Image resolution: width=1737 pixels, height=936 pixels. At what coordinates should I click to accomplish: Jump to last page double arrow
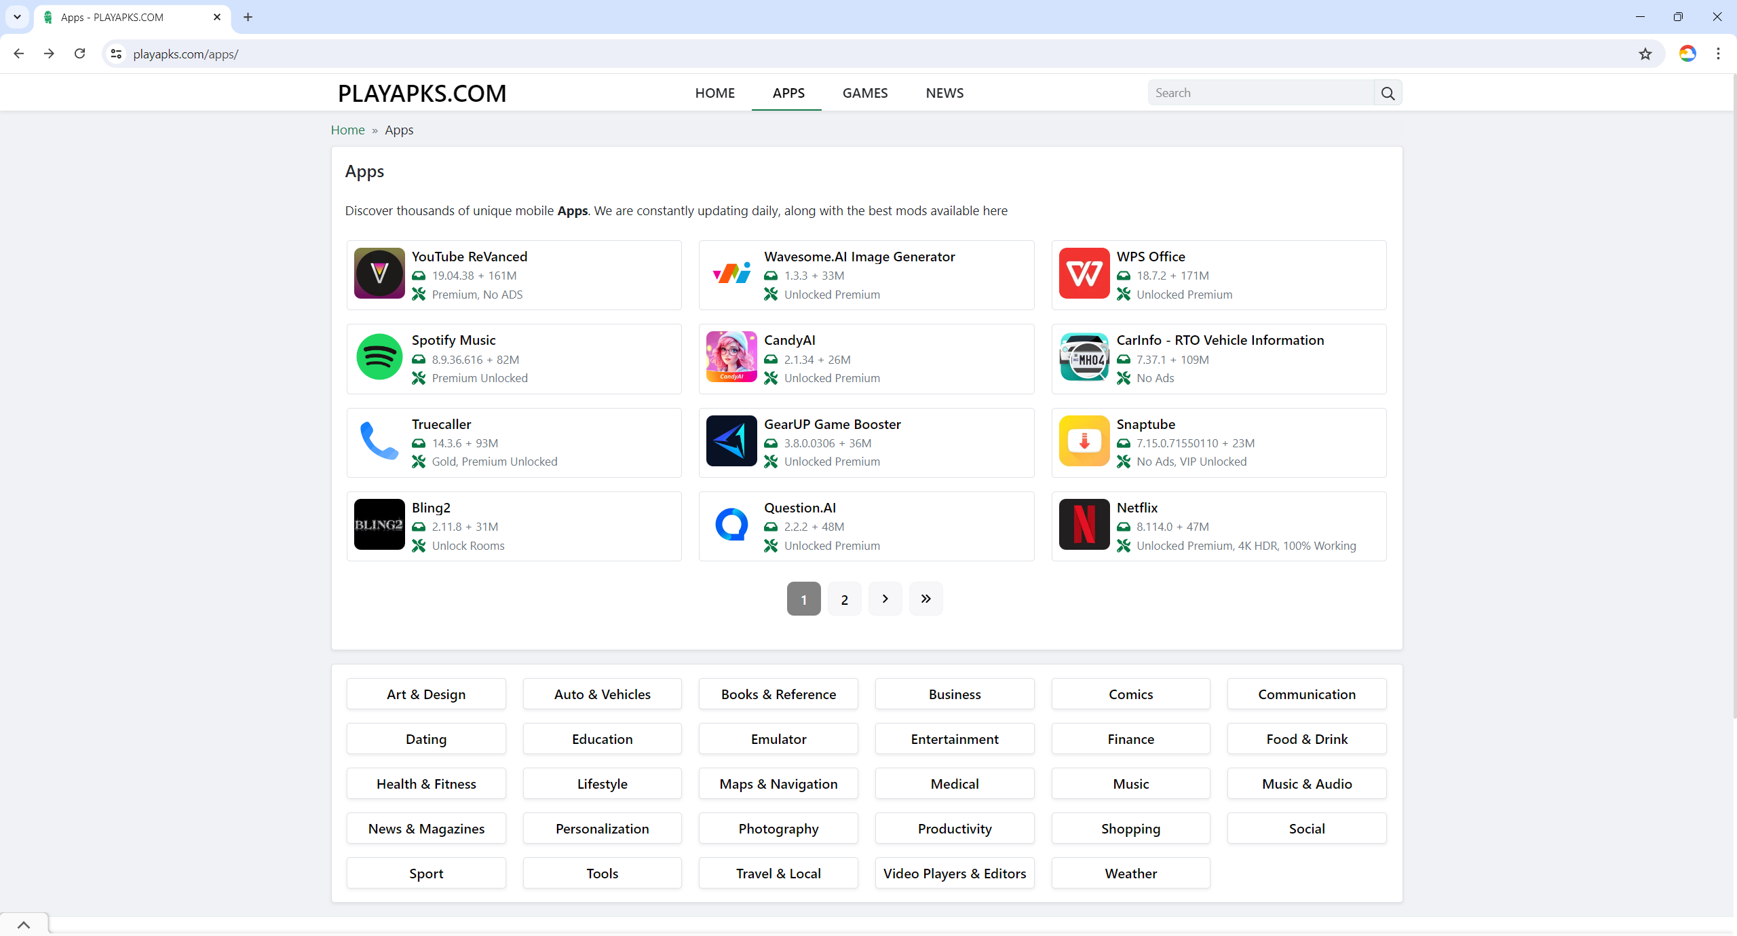925,599
